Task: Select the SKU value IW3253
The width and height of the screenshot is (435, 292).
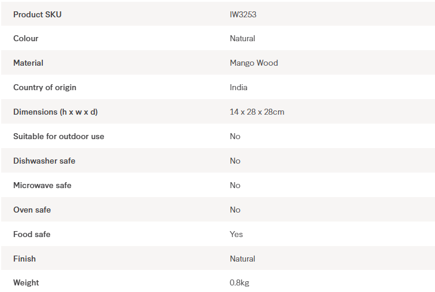Action: [x=243, y=14]
